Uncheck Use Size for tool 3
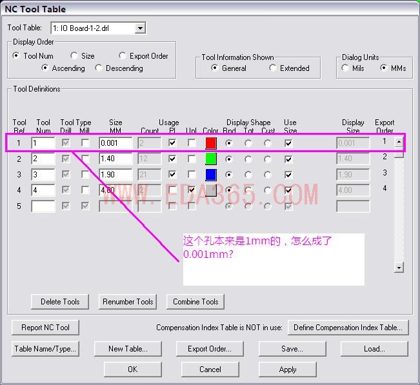 (288, 175)
